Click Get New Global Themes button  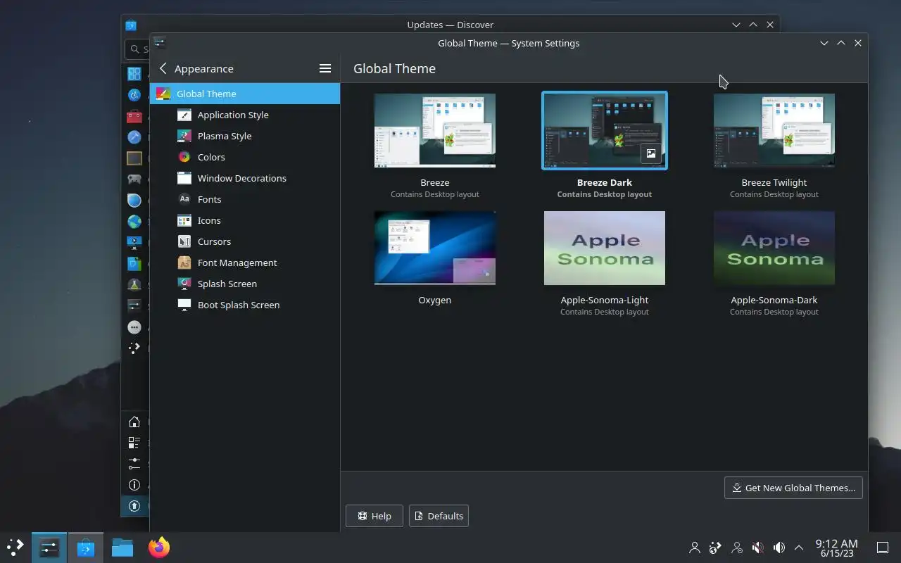coord(793,488)
